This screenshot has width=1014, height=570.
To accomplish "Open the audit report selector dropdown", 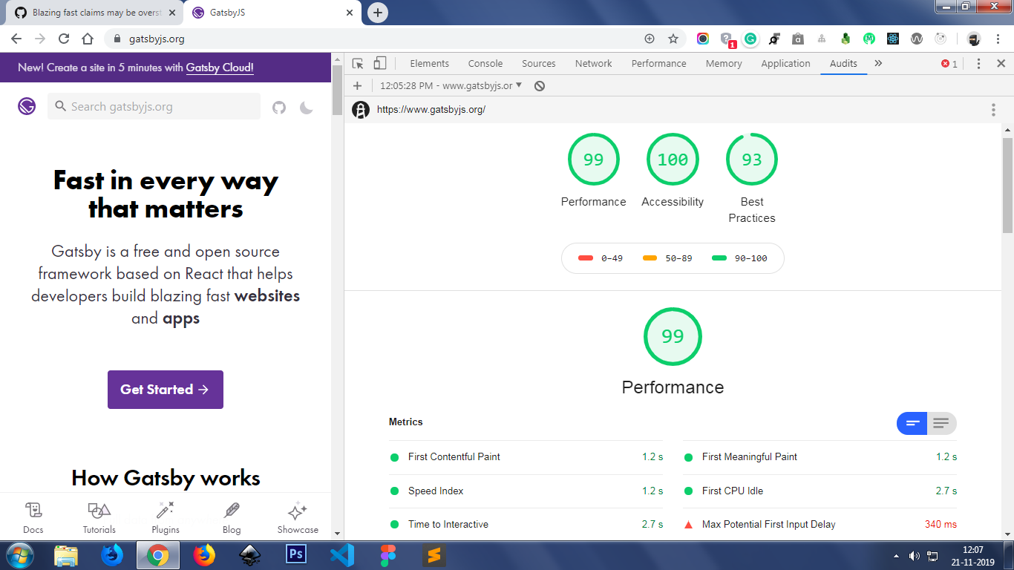I will click(451, 85).
